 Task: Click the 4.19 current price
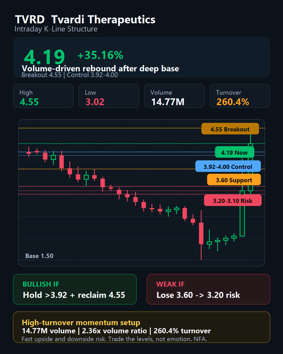(44, 57)
